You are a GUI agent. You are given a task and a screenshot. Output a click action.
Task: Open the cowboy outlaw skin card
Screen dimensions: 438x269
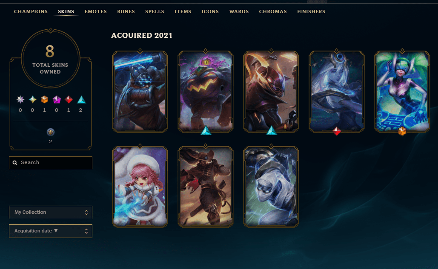(206, 187)
